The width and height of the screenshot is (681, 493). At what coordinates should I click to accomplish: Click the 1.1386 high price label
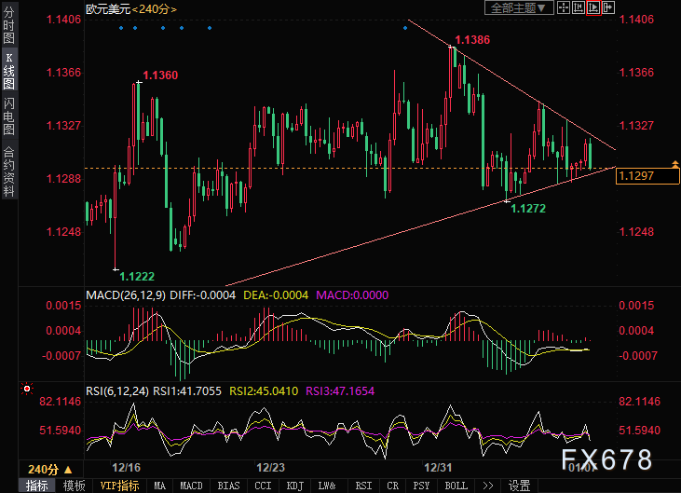coord(472,40)
